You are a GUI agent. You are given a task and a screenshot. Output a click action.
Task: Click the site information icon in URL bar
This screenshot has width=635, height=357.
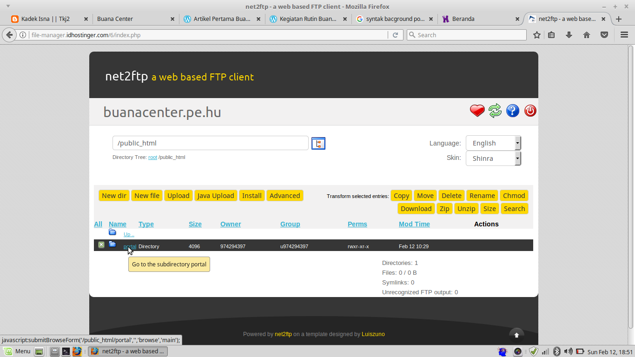(x=23, y=35)
